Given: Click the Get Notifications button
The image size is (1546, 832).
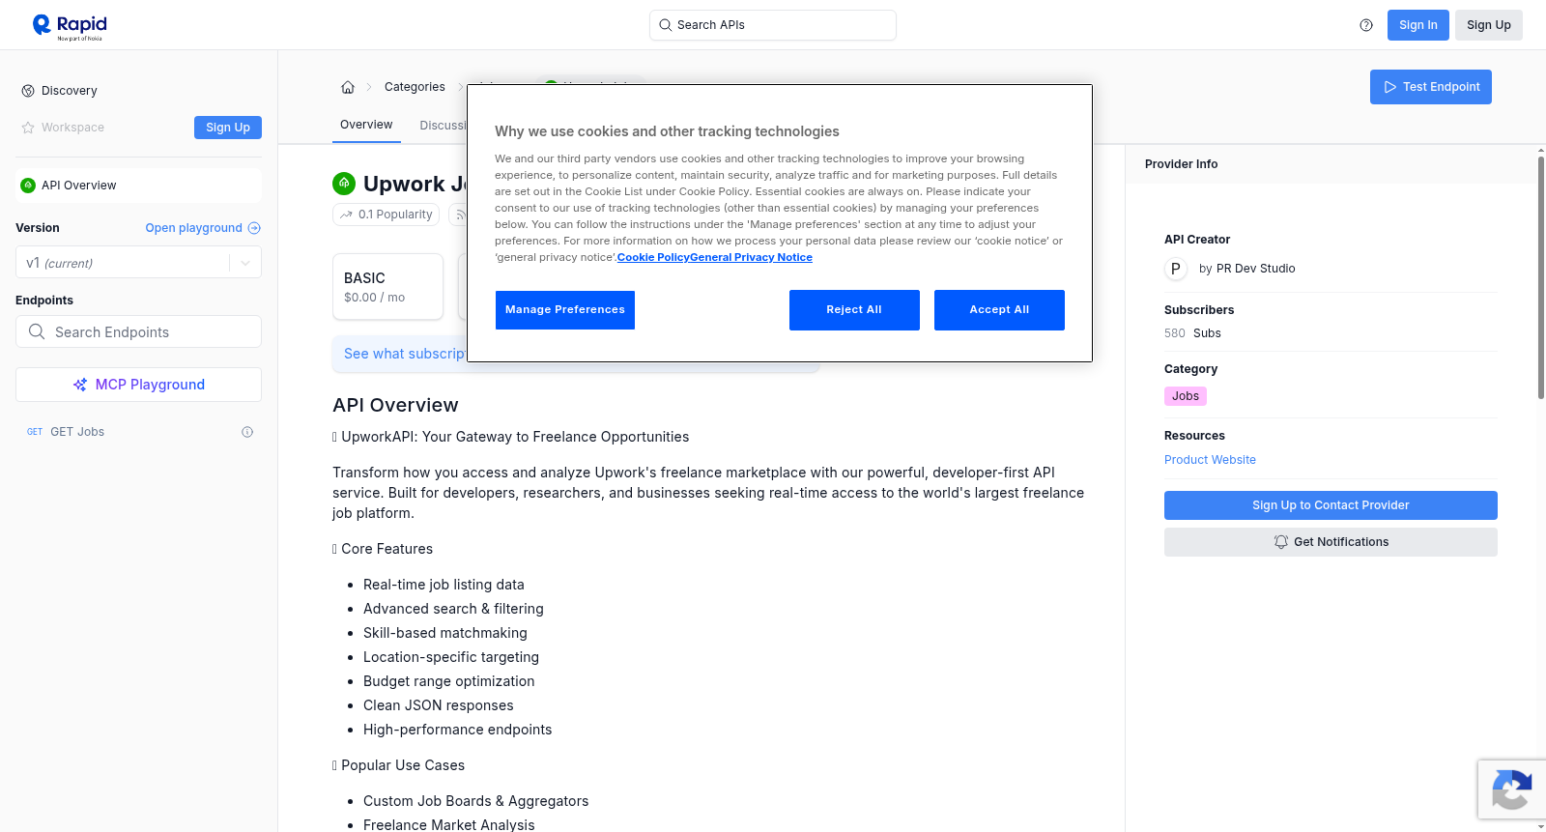Looking at the screenshot, I should 1331,542.
